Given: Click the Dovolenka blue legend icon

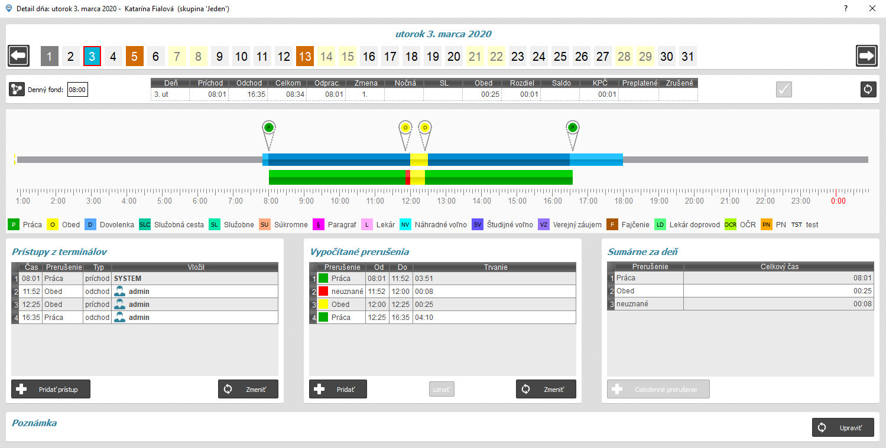Looking at the screenshot, I should pyautogui.click(x=90, y=224).
